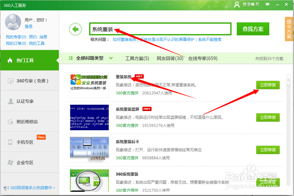Open the 我的专家(0) link
Viewport: 294px width, 196px height.
pos(16,37)
